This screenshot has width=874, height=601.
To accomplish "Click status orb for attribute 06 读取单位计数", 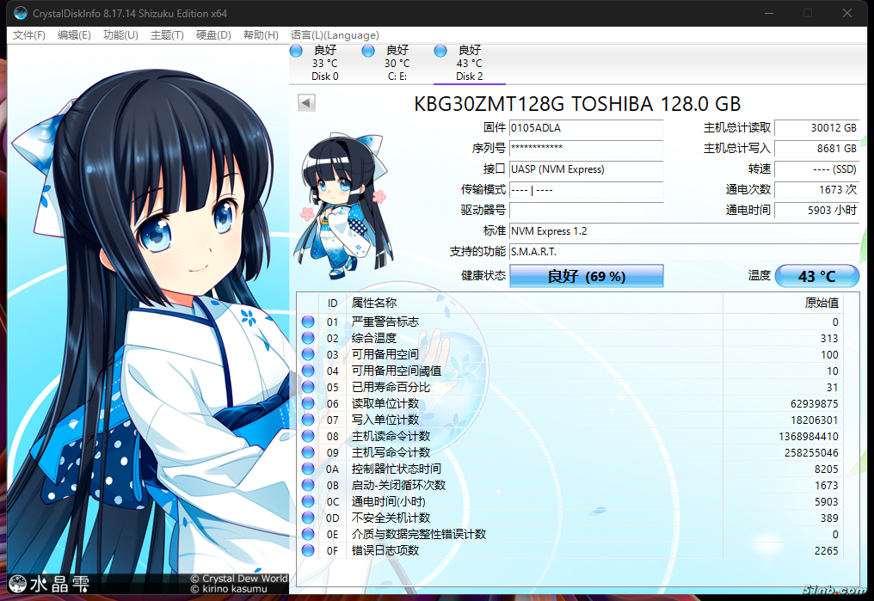I will [308, 403].
